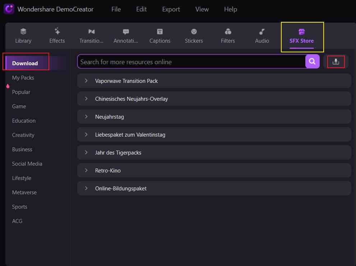The width and height of the screenshot is (356, 266).
Task: Select the ACG category
Action: click(17, 221)
